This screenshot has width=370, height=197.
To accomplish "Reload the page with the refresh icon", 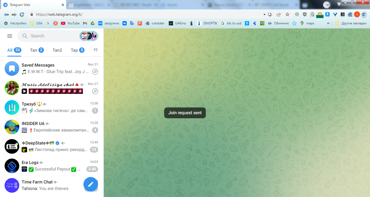I will click(x=22, y=15).
